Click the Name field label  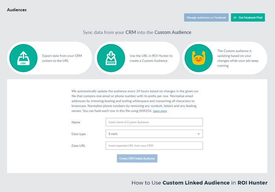tap(76, 122)
